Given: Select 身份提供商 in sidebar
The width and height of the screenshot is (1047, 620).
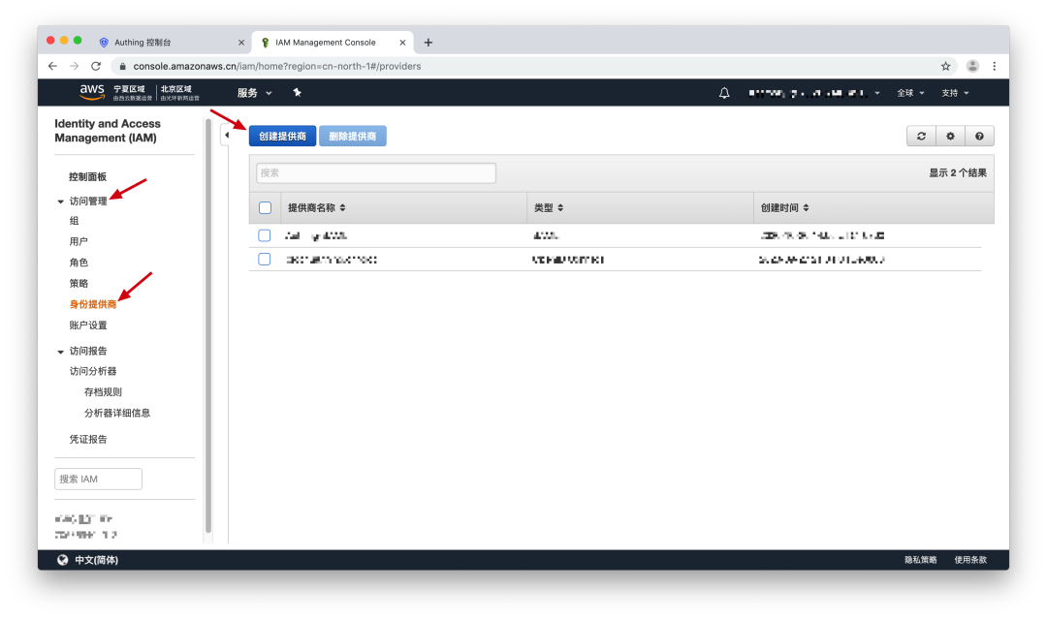Looking at the screenshot, I should click(x=93, y=304).
